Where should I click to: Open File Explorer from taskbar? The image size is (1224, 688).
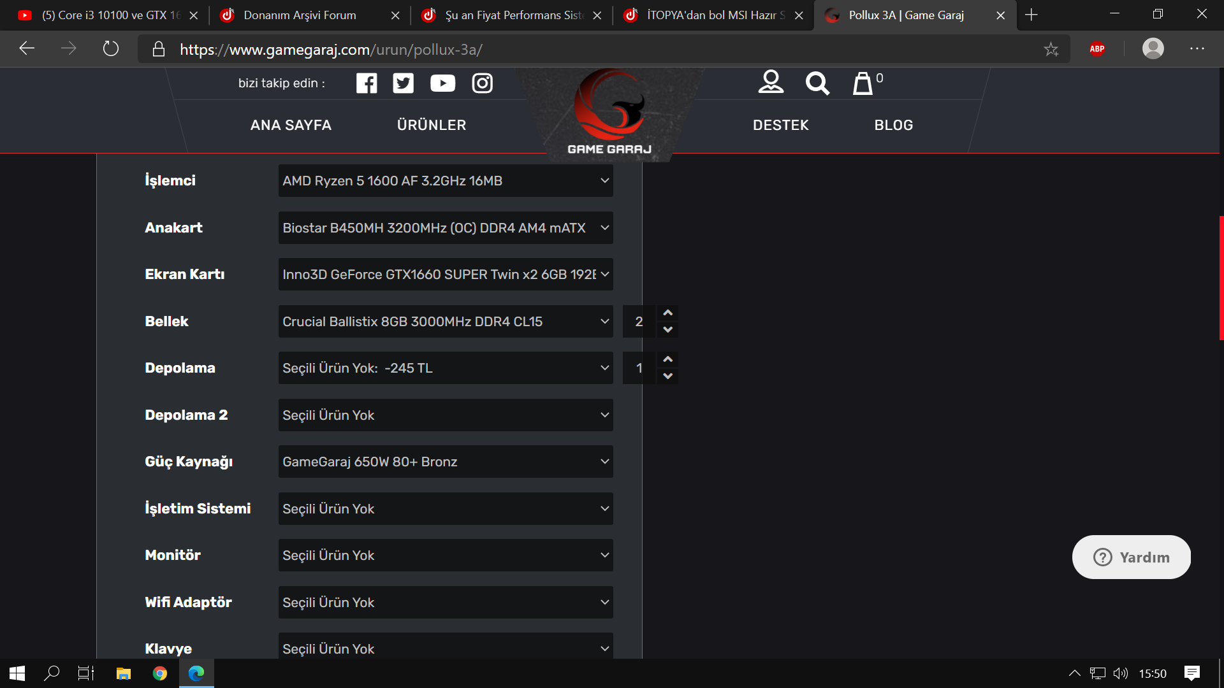pyautogui.click(x=124, y=673)
